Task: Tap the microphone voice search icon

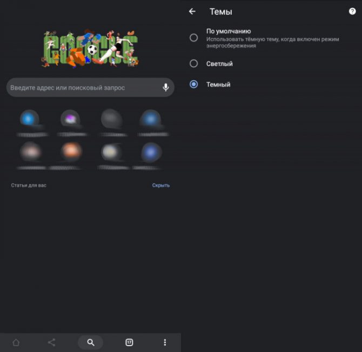Action: pos(165,87)
